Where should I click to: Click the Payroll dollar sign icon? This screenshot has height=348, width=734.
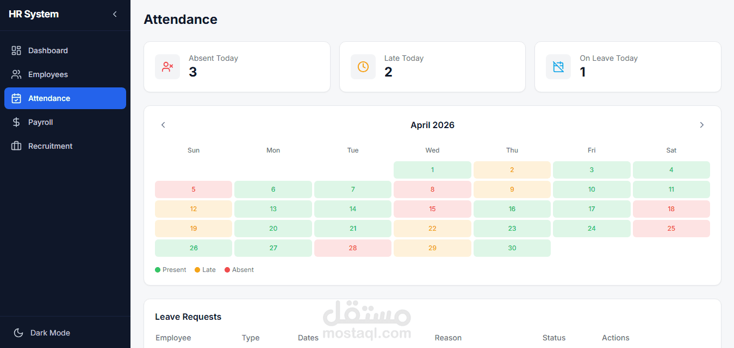point(16,122)
